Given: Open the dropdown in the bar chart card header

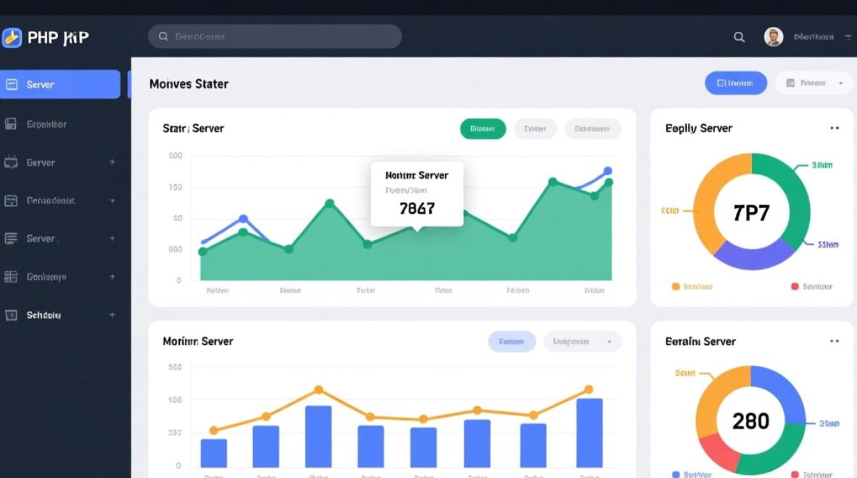Looking at the screenshot, I should pos(582,342).
